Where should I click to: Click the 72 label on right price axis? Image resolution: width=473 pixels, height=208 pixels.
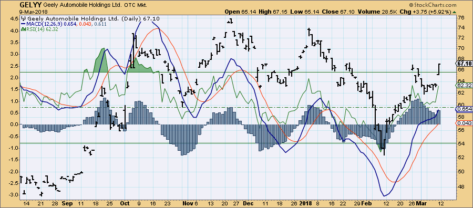461,38
